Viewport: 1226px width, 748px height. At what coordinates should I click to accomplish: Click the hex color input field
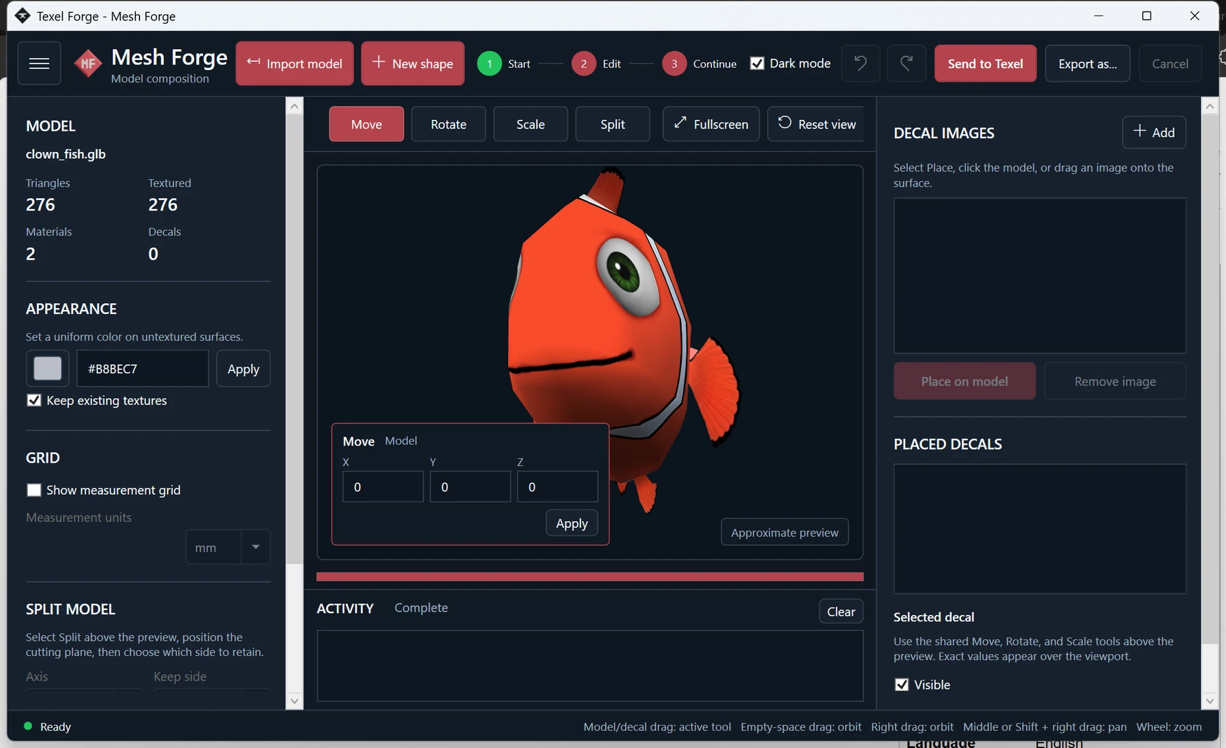[142, 369]
